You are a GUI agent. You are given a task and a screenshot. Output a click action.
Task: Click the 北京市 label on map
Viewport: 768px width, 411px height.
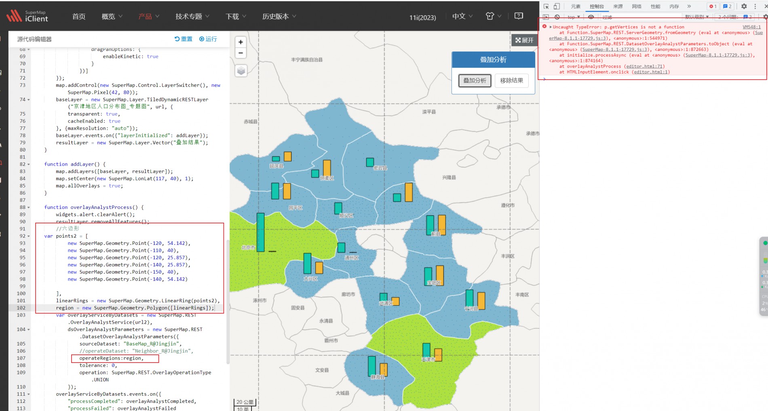pyautogui.click(x=248, y=247)
